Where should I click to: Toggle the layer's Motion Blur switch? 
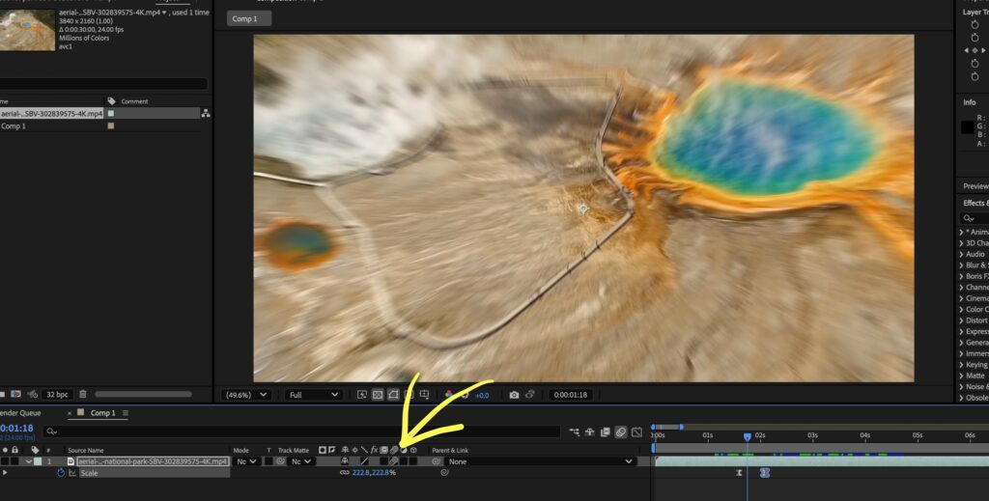pos(394,461)
